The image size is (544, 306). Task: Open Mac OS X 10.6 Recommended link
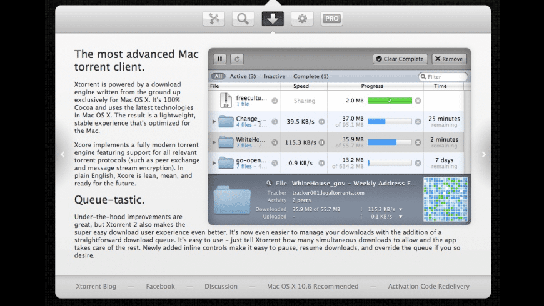[x=313, y=286]
